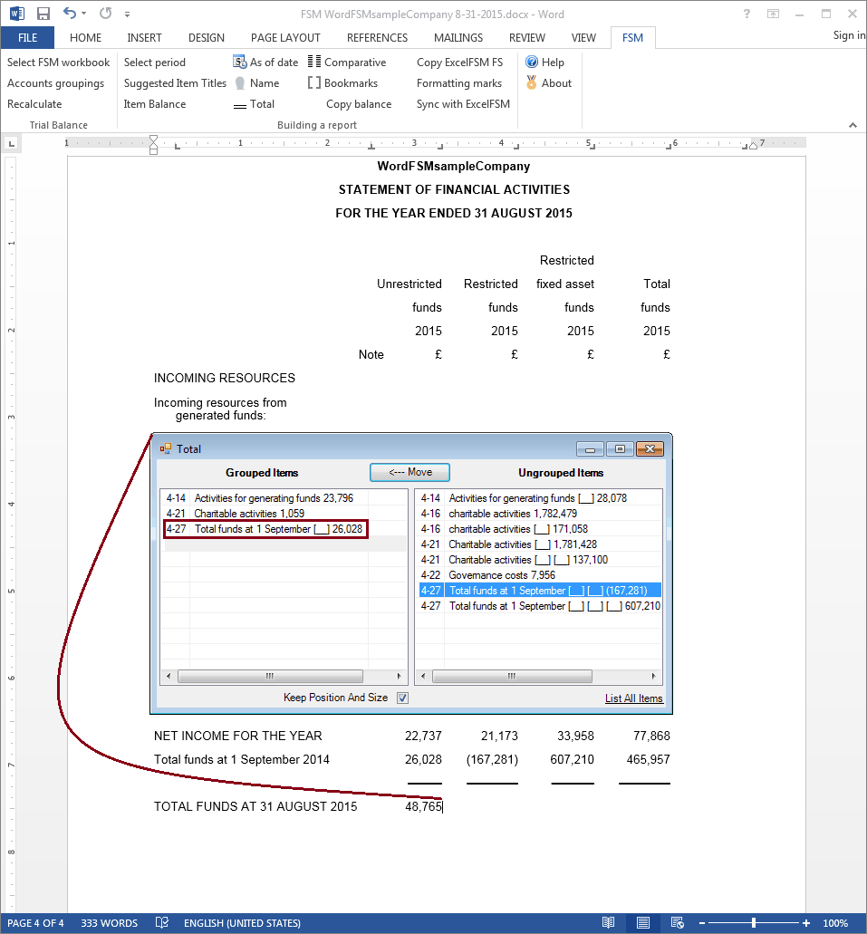867x934 pixels.
Task: Click the <--- Move button
Action: (410, 472)
